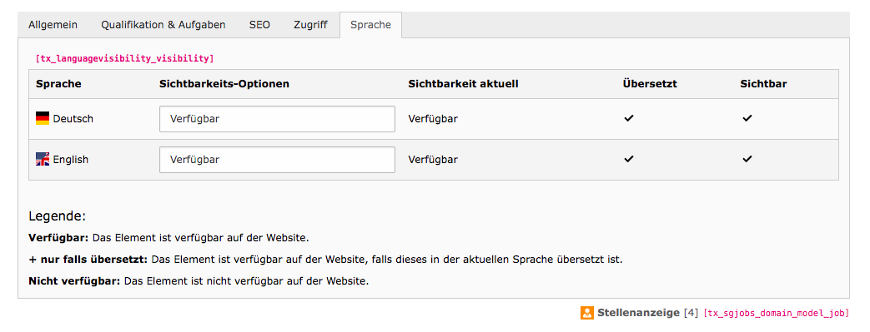The width and height of the screenshot is (870, 332).
Task: Open the English Sichtbarkeits-Optionen dropdown
Action: click(277, 160)
